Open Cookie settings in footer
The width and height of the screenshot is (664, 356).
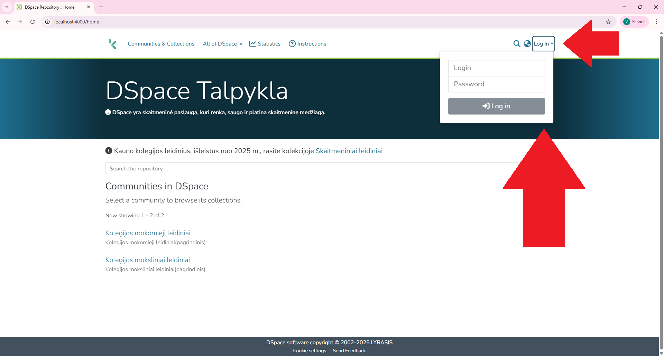tap(310, 350)
